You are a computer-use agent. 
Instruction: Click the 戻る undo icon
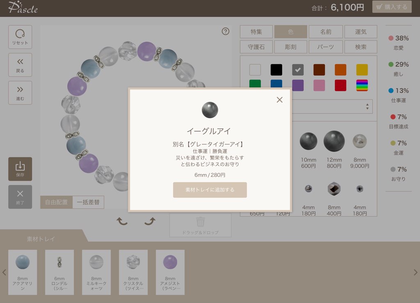click(x=20, y=65)
